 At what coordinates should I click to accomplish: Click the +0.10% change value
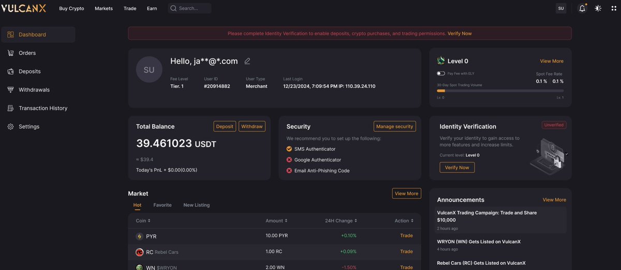pos(348,235)
